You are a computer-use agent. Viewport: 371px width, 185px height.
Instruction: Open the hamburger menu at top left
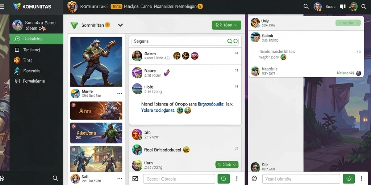point(2,7)
